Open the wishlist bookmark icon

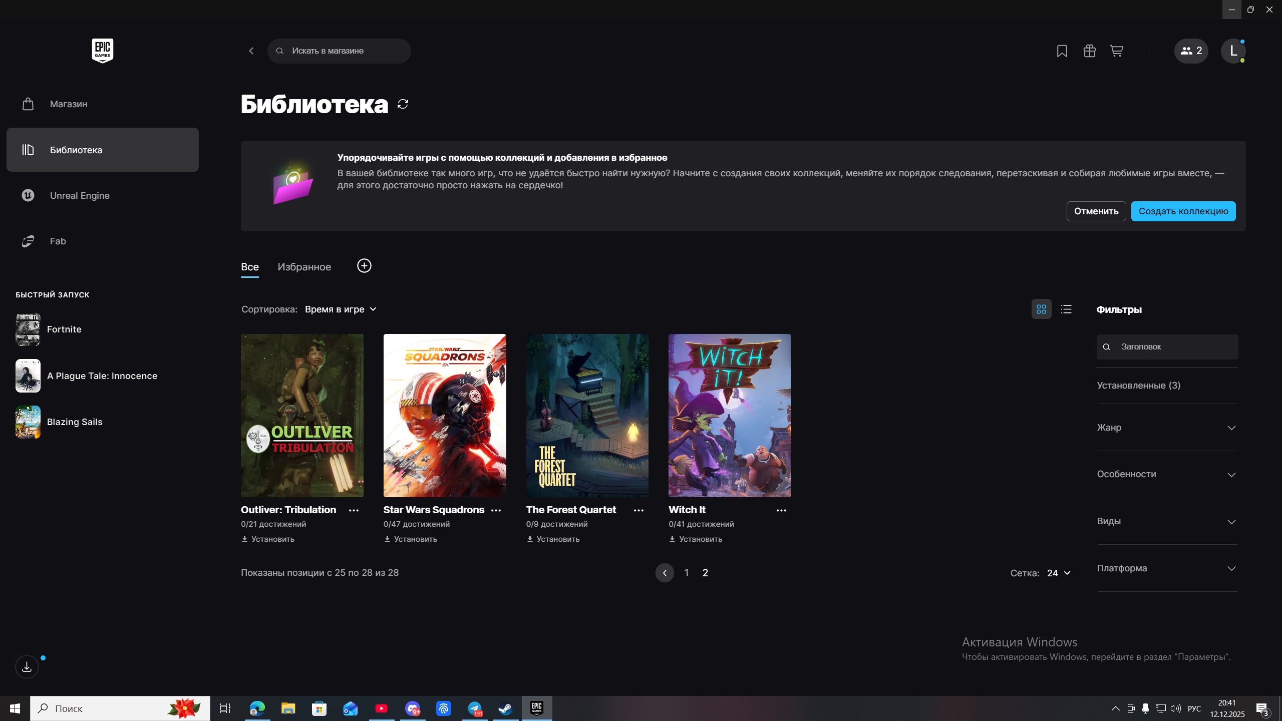[x=1062, y=51]
